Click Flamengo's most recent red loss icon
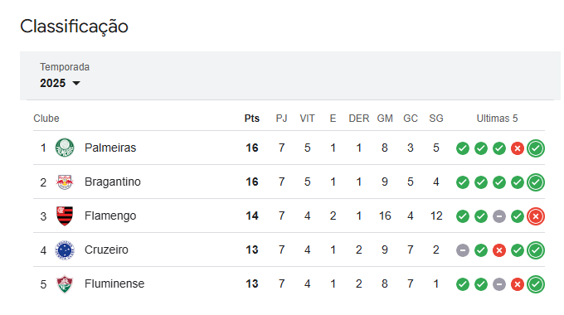This screenshot has height=315, width=564. click(536, 216)
